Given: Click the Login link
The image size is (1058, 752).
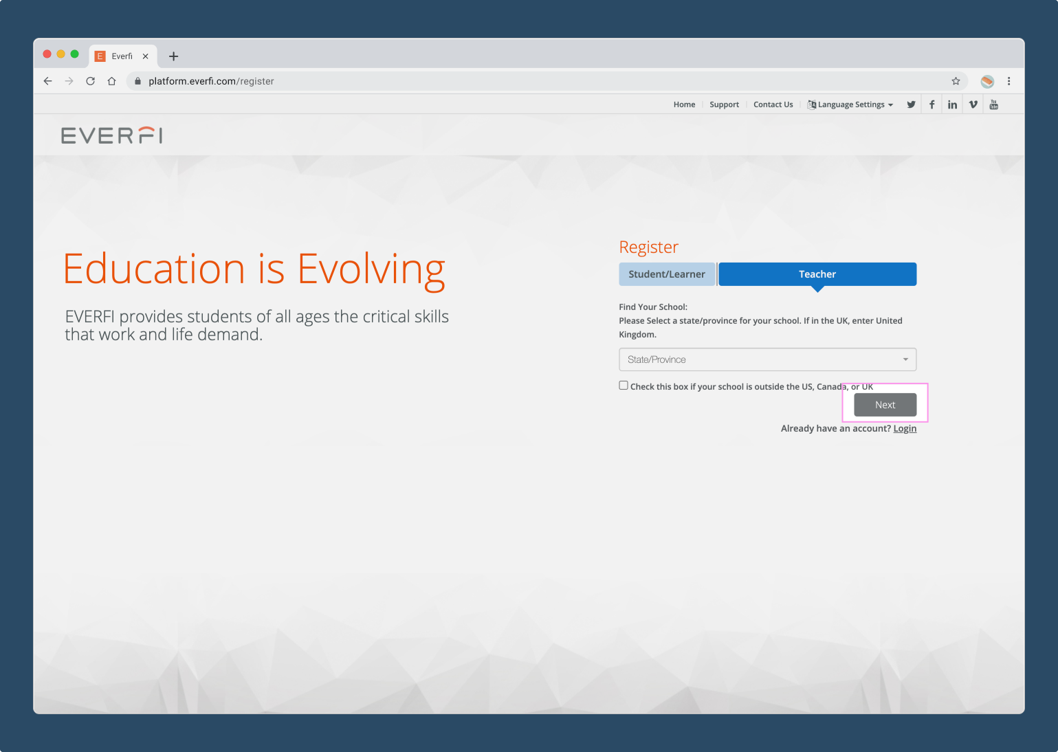Looking at the screenshot, I should click(x=905, y=428).
